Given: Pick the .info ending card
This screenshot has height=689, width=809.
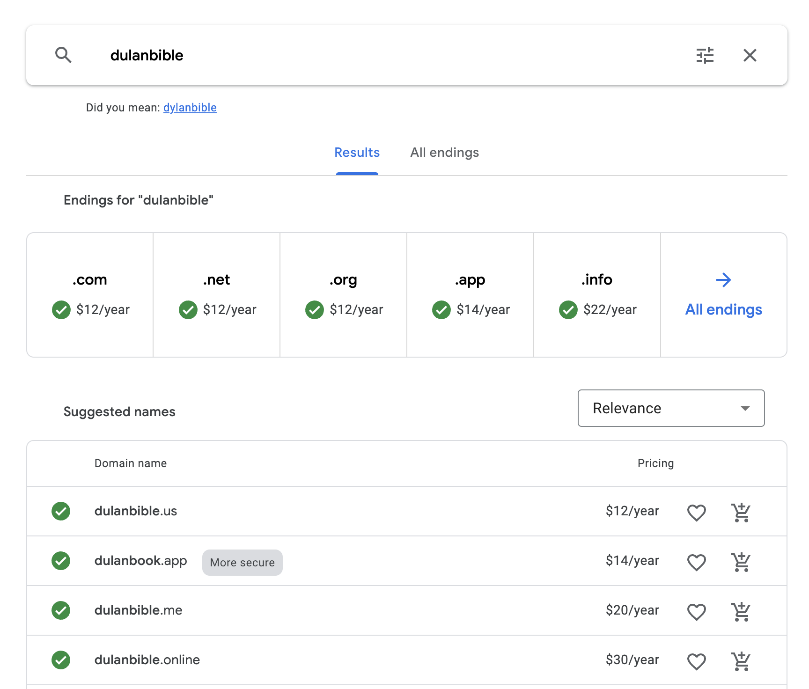Looking at the screenshot, I should pos(597,295).
